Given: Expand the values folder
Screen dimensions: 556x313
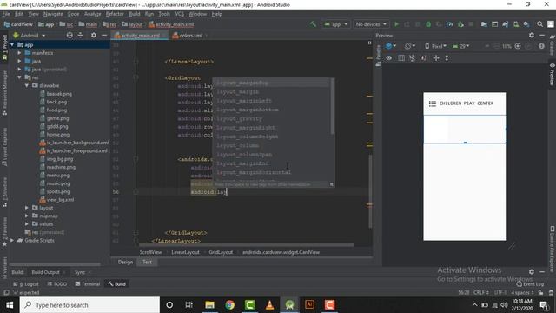Looking at the screenshot, I should tap(27, 224).
